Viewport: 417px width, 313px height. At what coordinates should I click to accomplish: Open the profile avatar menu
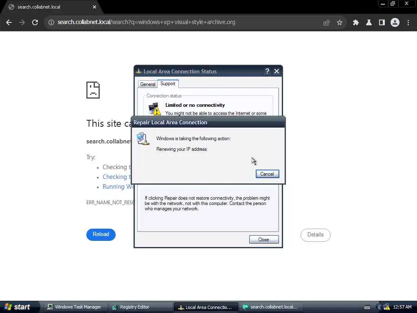coord(395,22)
